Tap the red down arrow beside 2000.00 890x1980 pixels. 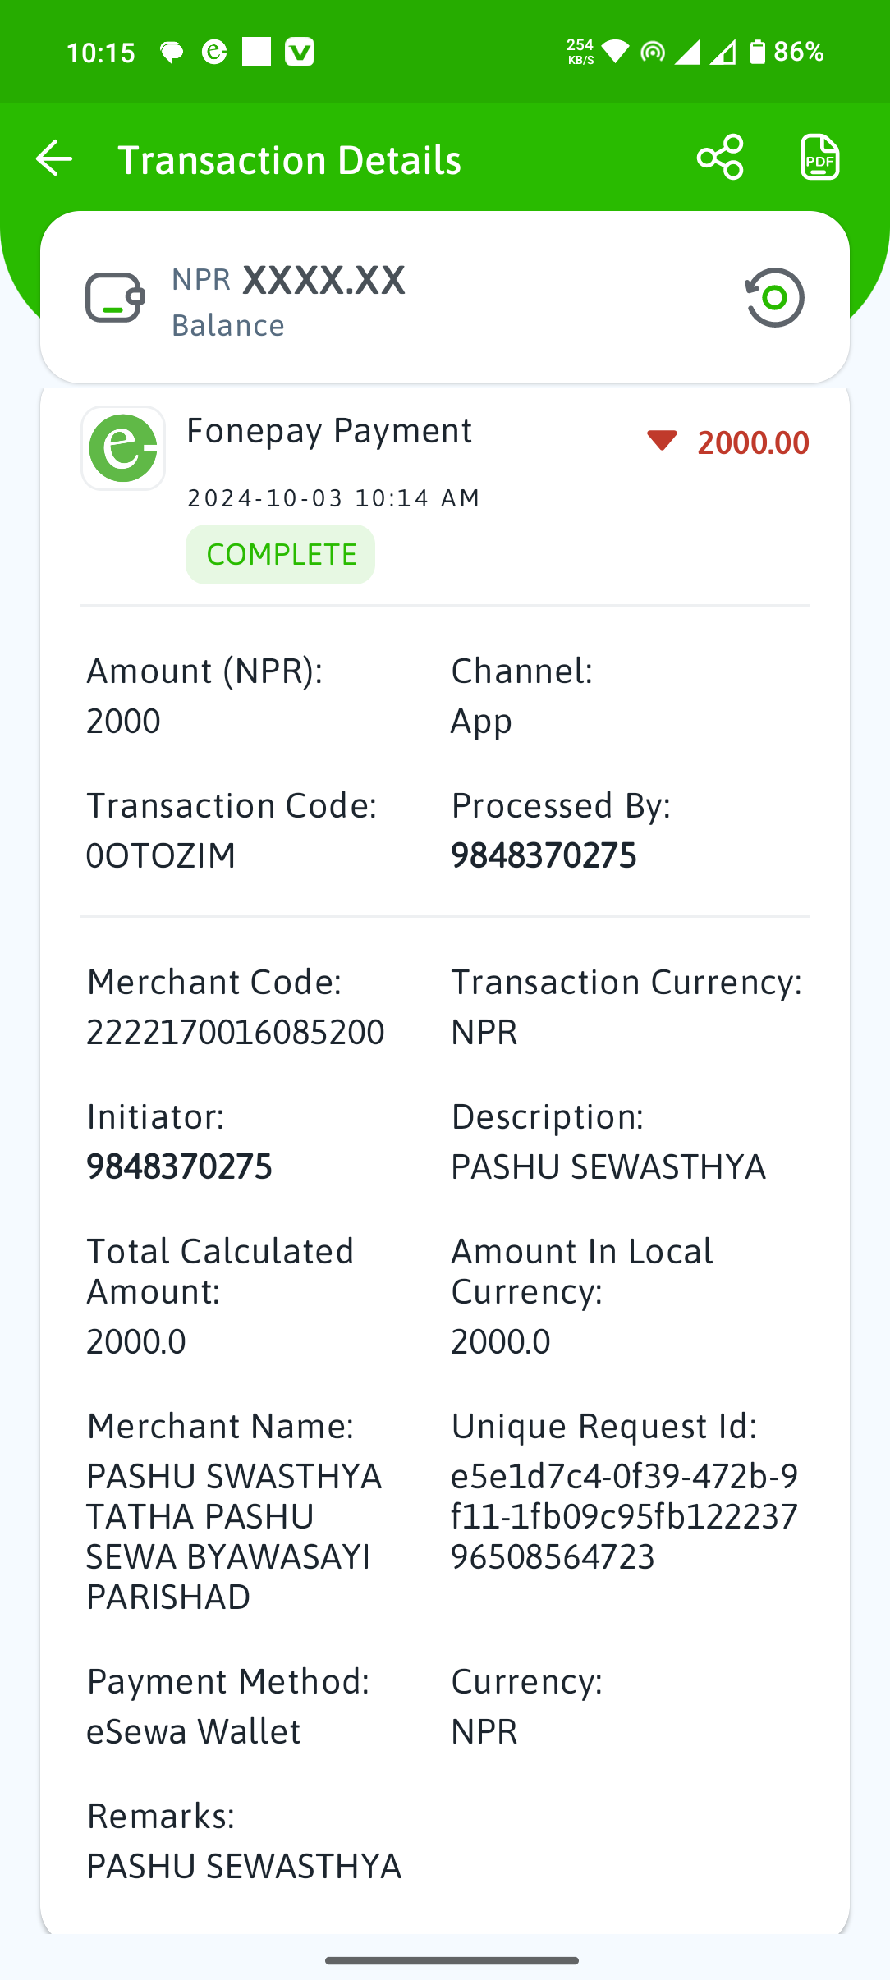[x=662, y=441]
